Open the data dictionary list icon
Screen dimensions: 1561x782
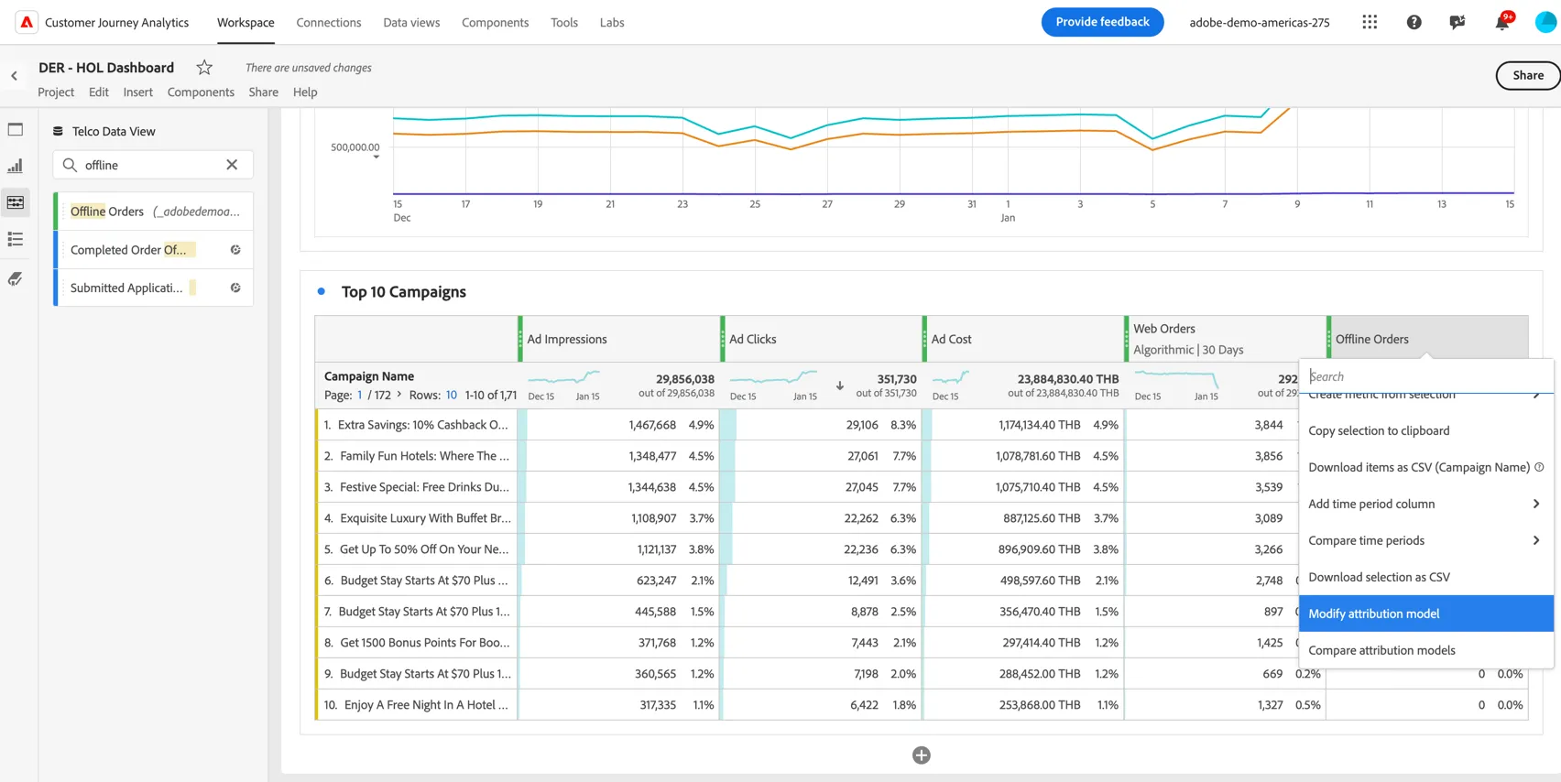[x=16, y=239]
